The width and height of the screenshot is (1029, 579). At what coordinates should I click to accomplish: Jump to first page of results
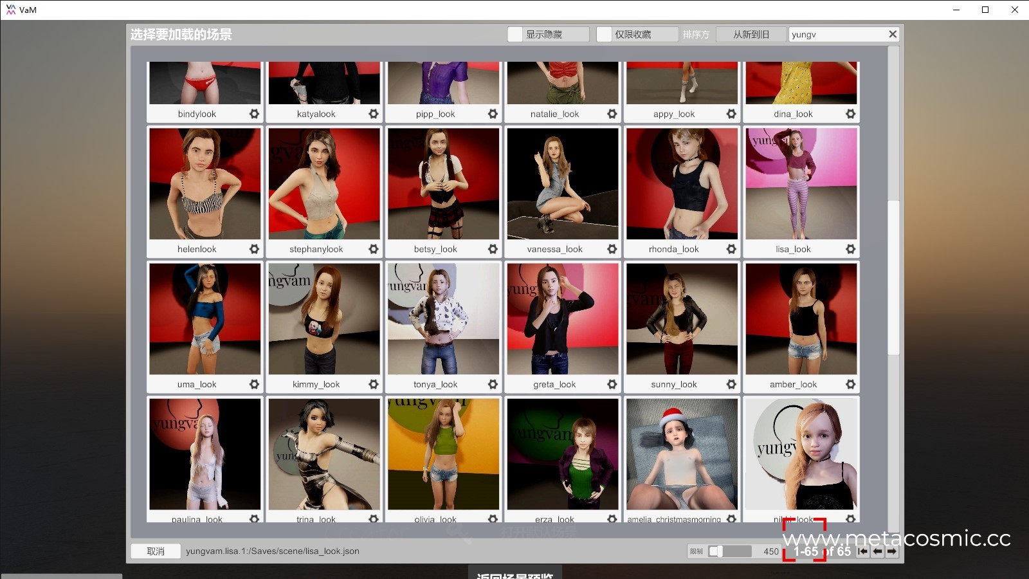(x=863, y=551)
